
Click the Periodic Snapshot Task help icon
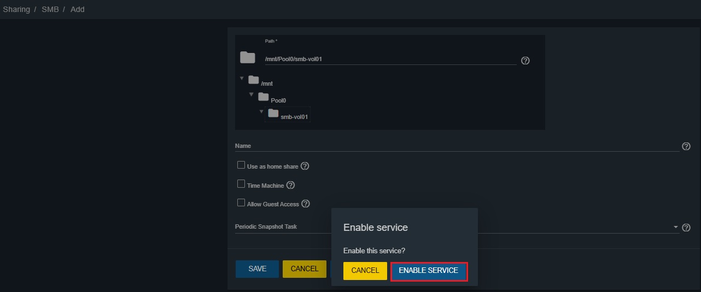(x=686, y=227)
